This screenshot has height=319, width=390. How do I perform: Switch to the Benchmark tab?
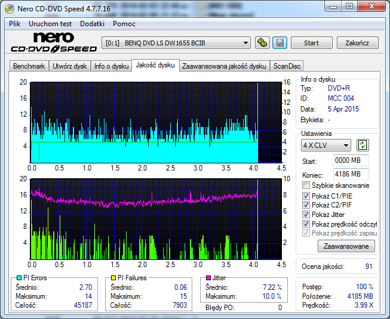pos(29,66)
